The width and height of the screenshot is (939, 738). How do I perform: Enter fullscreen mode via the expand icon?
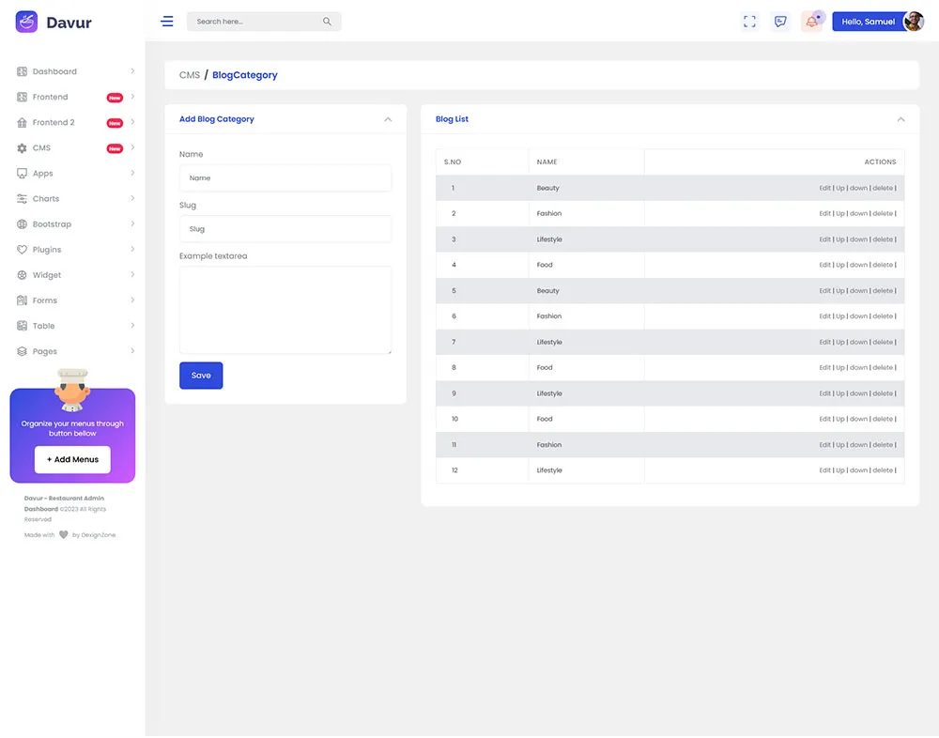tap(749, 22)
